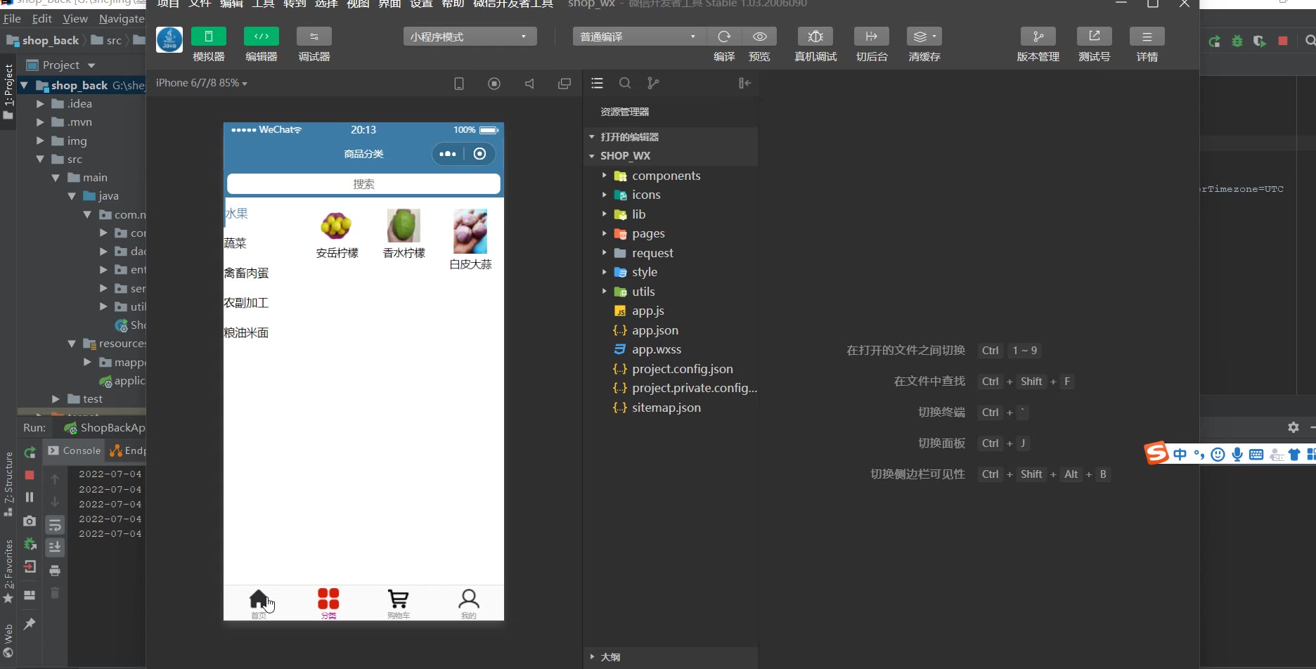
Task: Toggle the 编辑器 editor panel button
Action: click(x=261, y=37)
